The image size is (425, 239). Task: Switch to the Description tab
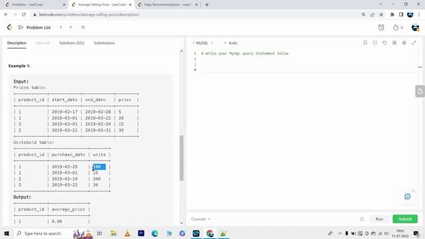[x=17, y=42]
